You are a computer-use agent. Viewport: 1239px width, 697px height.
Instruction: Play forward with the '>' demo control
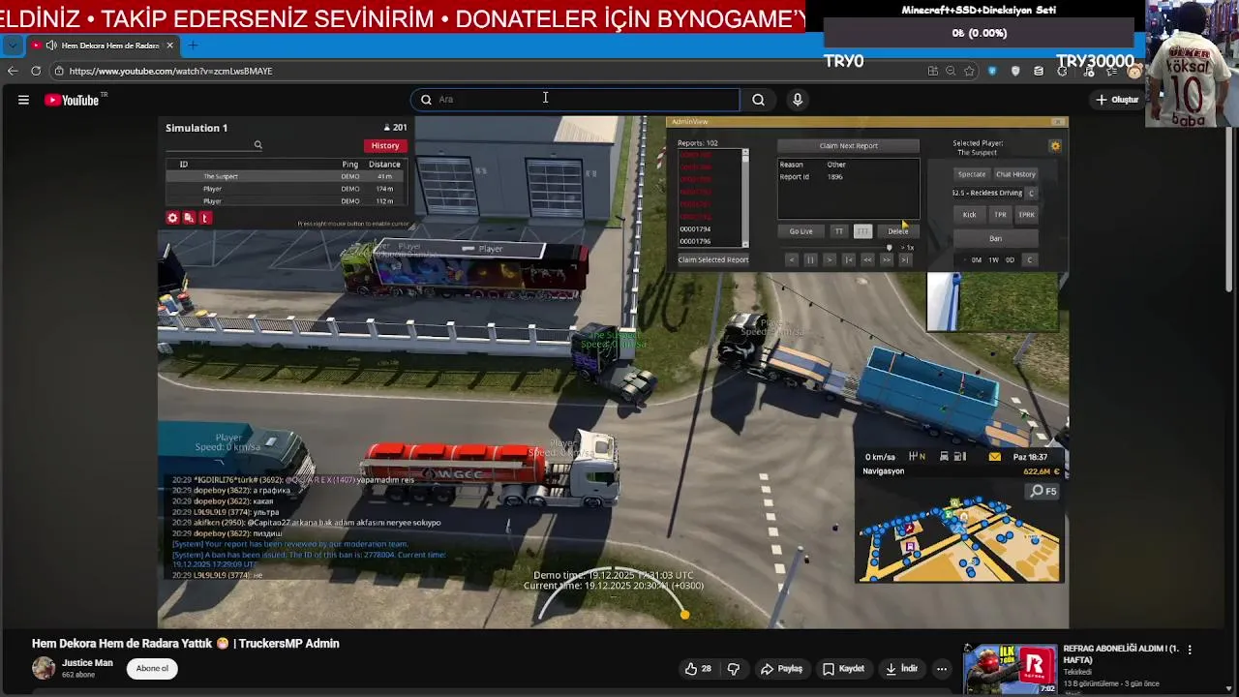pos(830,259)
